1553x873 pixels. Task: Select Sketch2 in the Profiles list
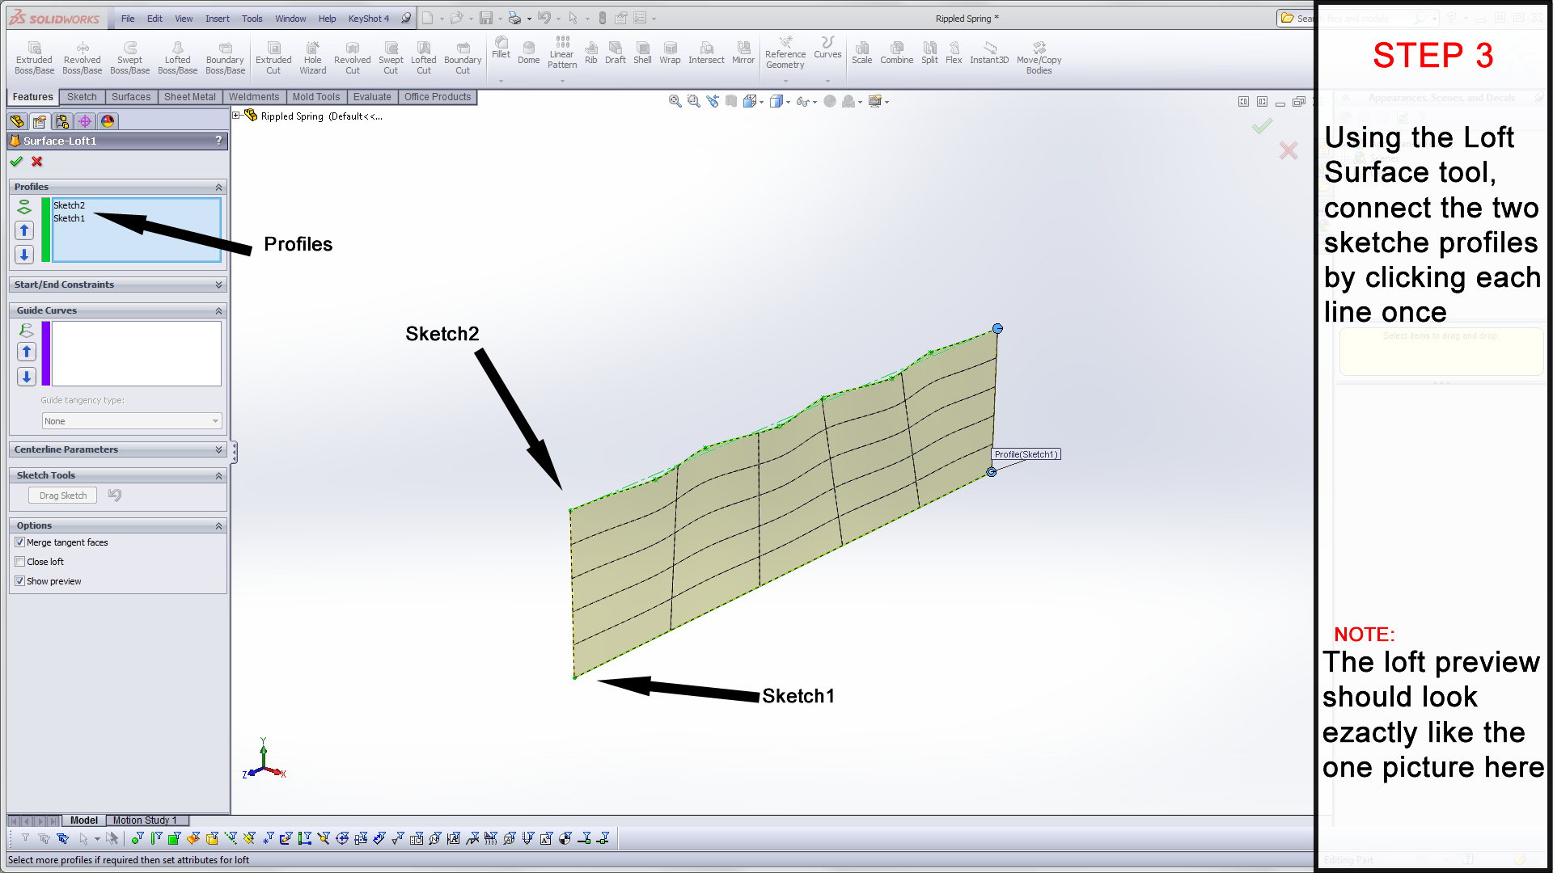tap(70, 205)
